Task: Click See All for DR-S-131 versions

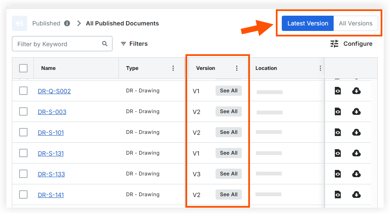Action: tap(228, 153)
